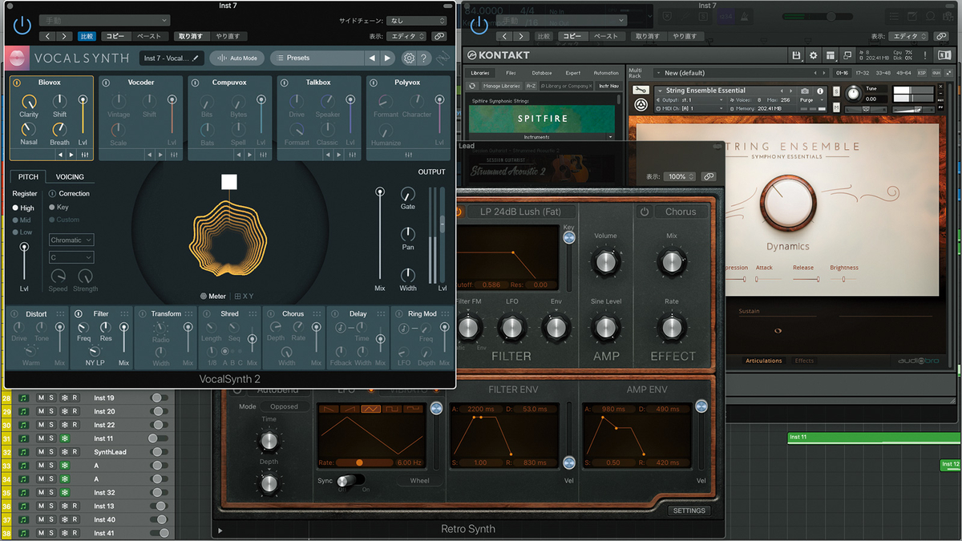
Task: Click the blue compare button in VocalSynth
Action: [87, 36]
